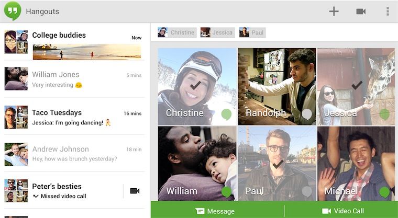Click William's green status bubble

(226, 192)
